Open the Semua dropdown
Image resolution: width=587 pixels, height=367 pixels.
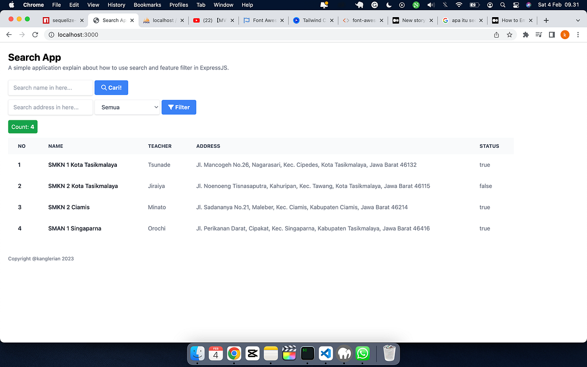tap(127, 107)
